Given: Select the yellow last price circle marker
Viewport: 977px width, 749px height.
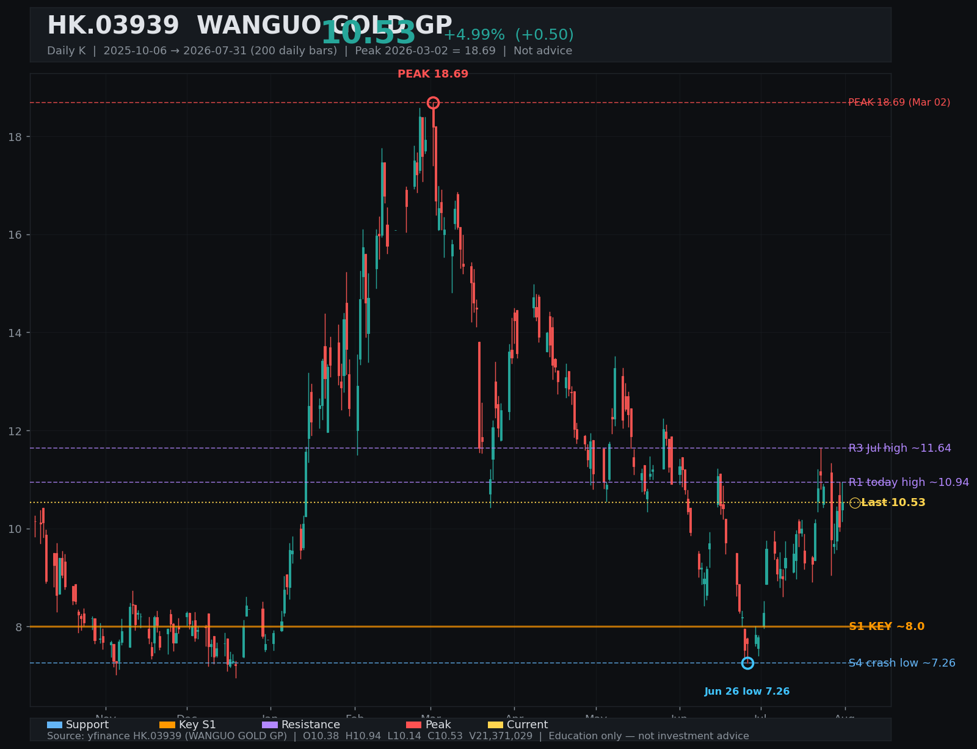Looking at the screenshot, I should point(855,503).
